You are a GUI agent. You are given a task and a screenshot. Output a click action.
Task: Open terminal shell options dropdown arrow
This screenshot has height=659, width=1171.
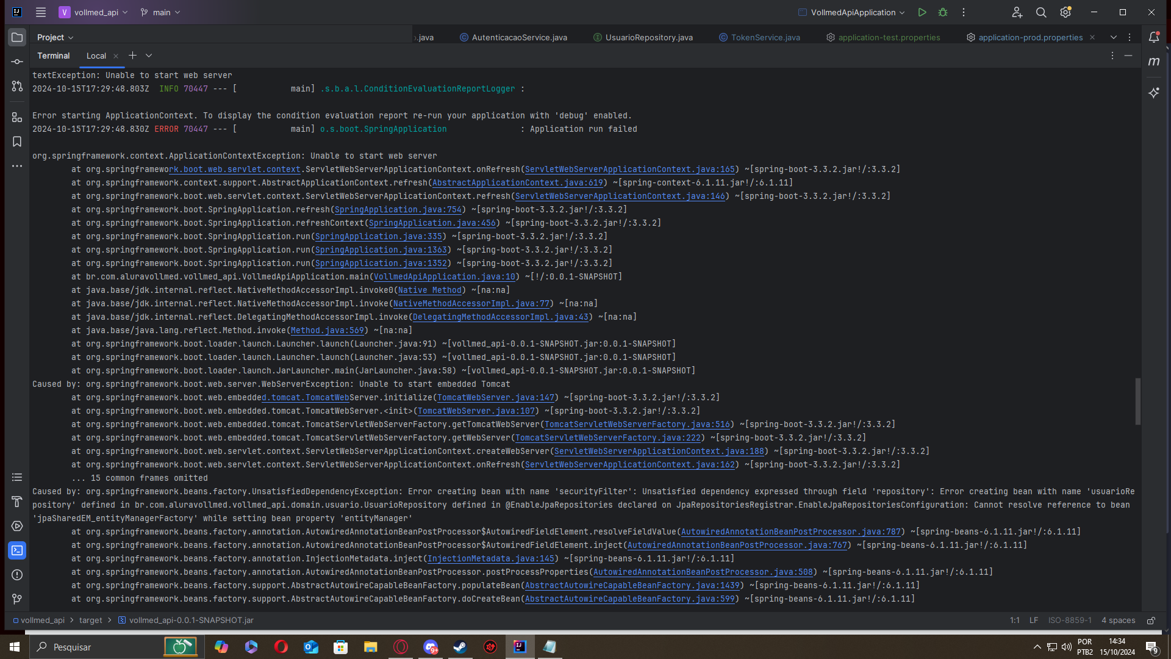149,56
